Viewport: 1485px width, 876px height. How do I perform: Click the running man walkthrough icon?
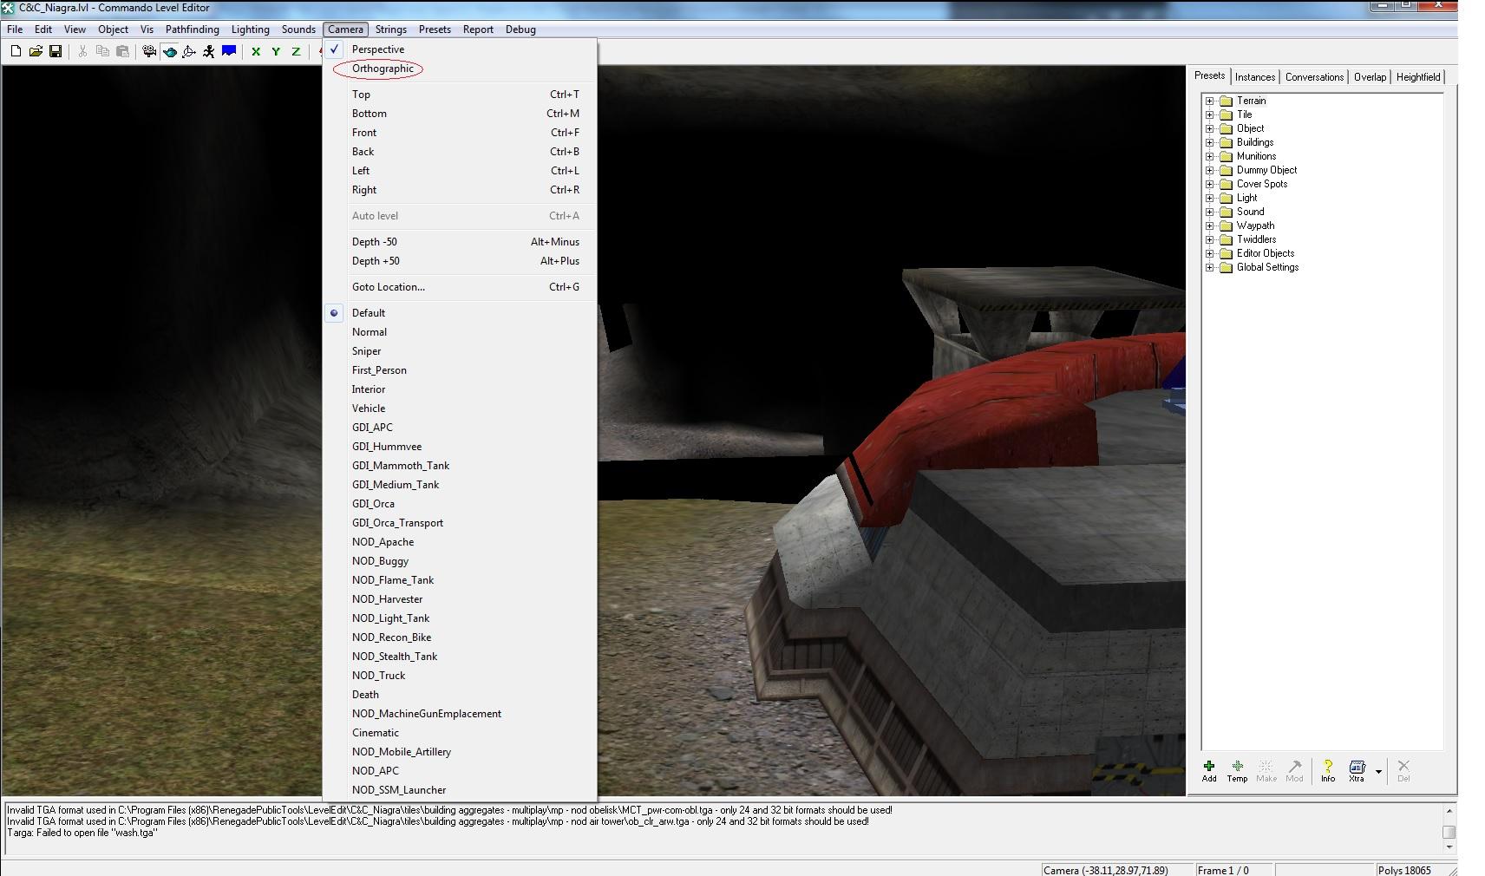tap(209, 52)
